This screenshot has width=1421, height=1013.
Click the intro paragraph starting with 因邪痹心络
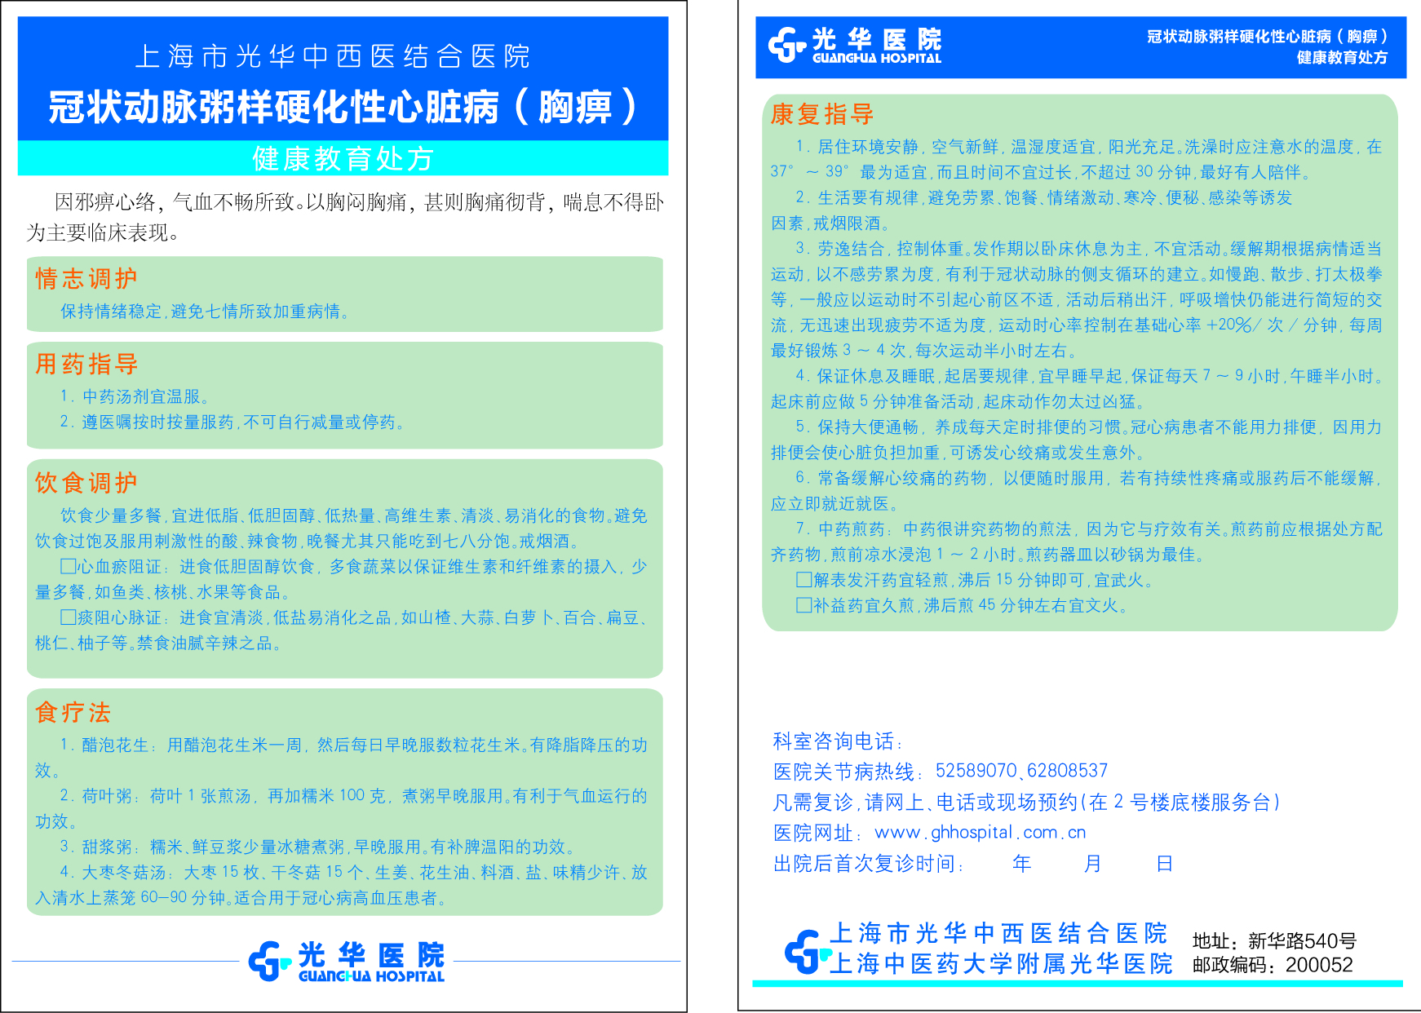coord(346,217)
